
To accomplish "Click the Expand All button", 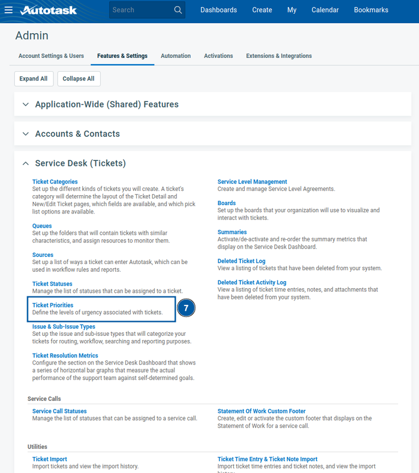I will pyautogui.click(x=34, y=79).
